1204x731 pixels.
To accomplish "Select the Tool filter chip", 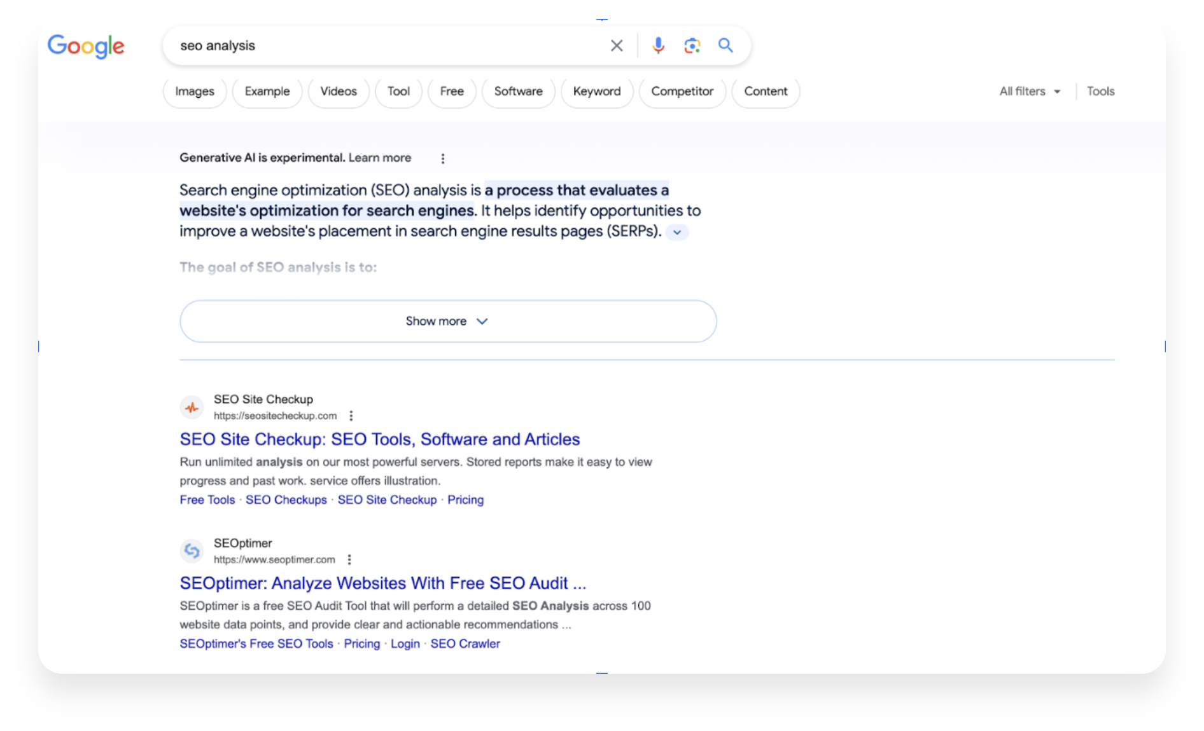I will tap(398, 92).
